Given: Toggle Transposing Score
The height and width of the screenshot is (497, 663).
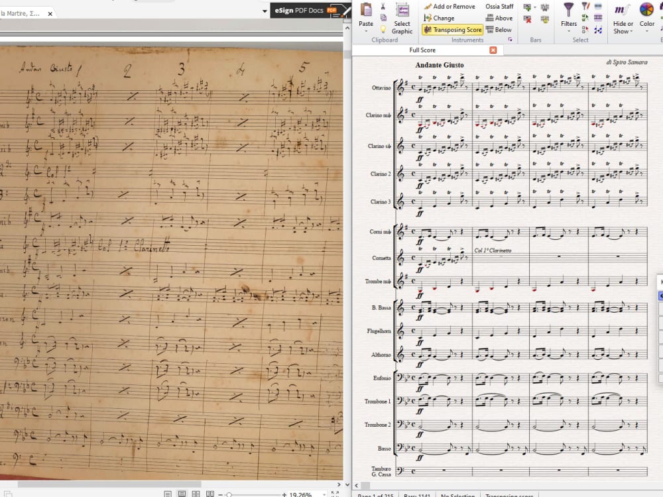Looking at the screenshot, I should [452, 30].
